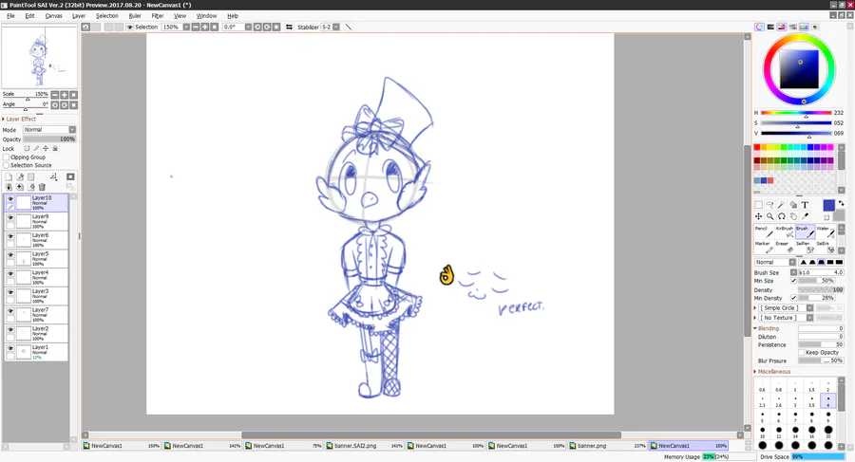The width and height of the screenshot is (855, 462).
Task: Select the lasso tool
Action: [x=769, y=205]
